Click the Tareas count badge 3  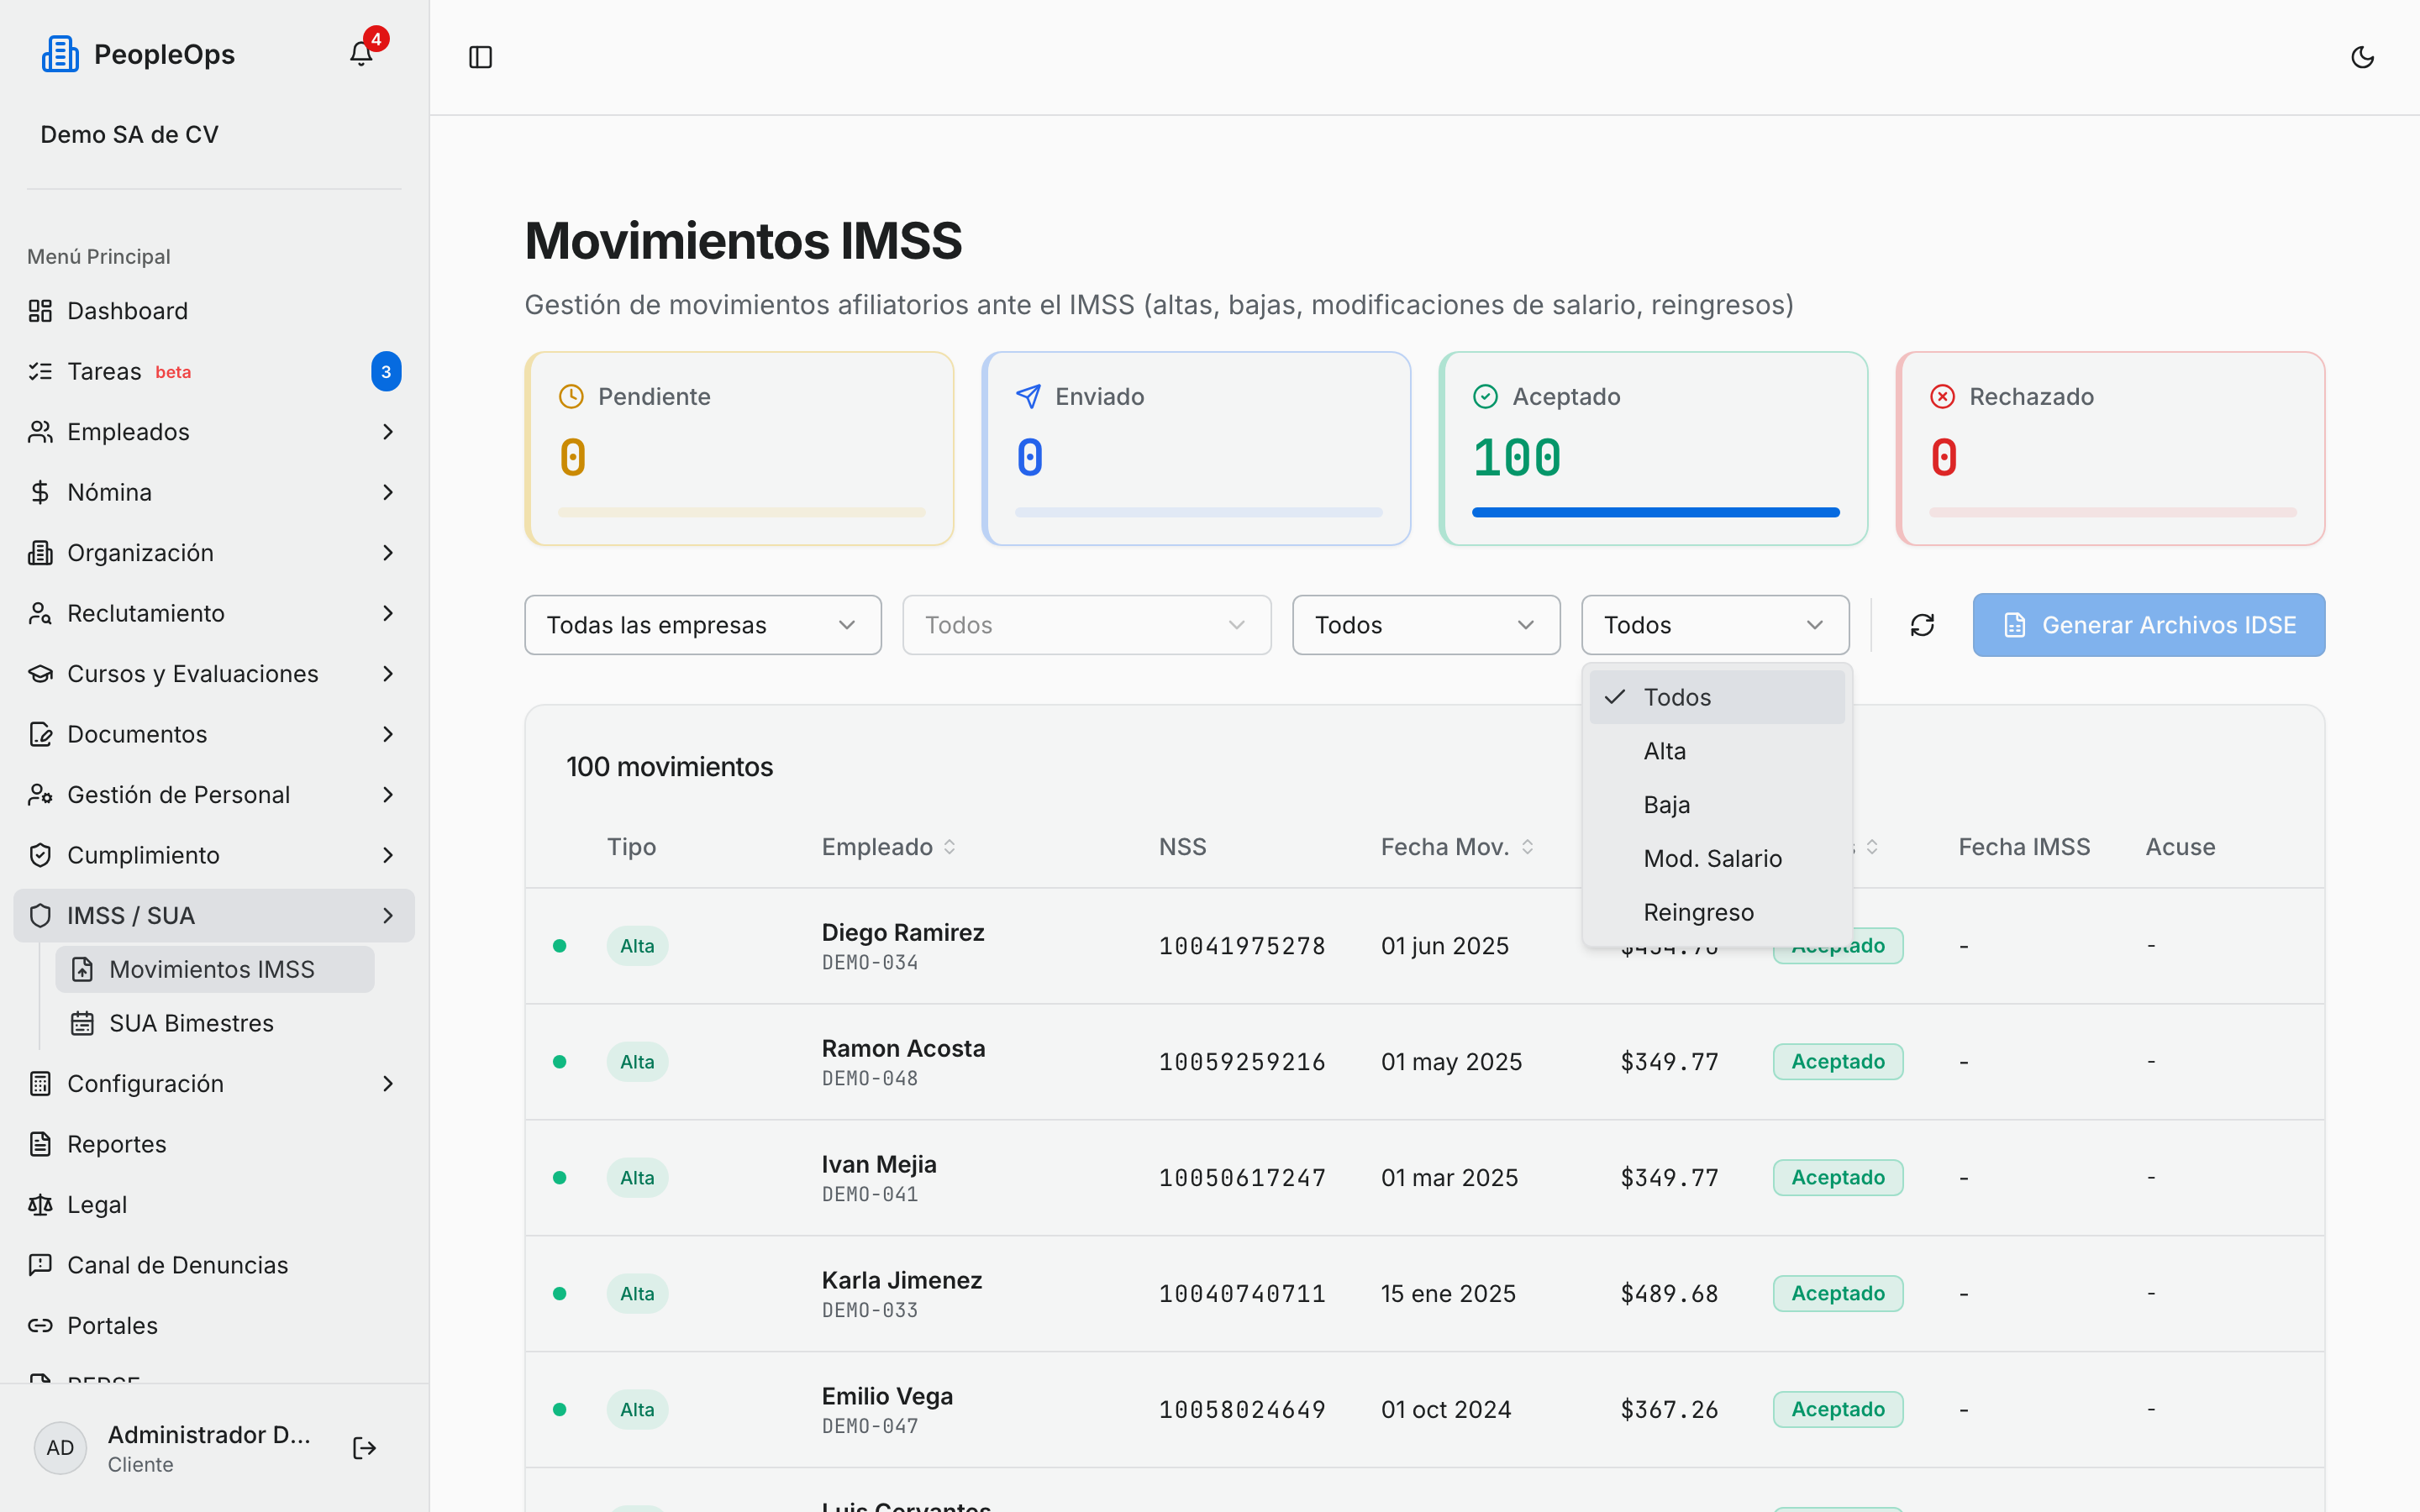click(x=386, y=371)
